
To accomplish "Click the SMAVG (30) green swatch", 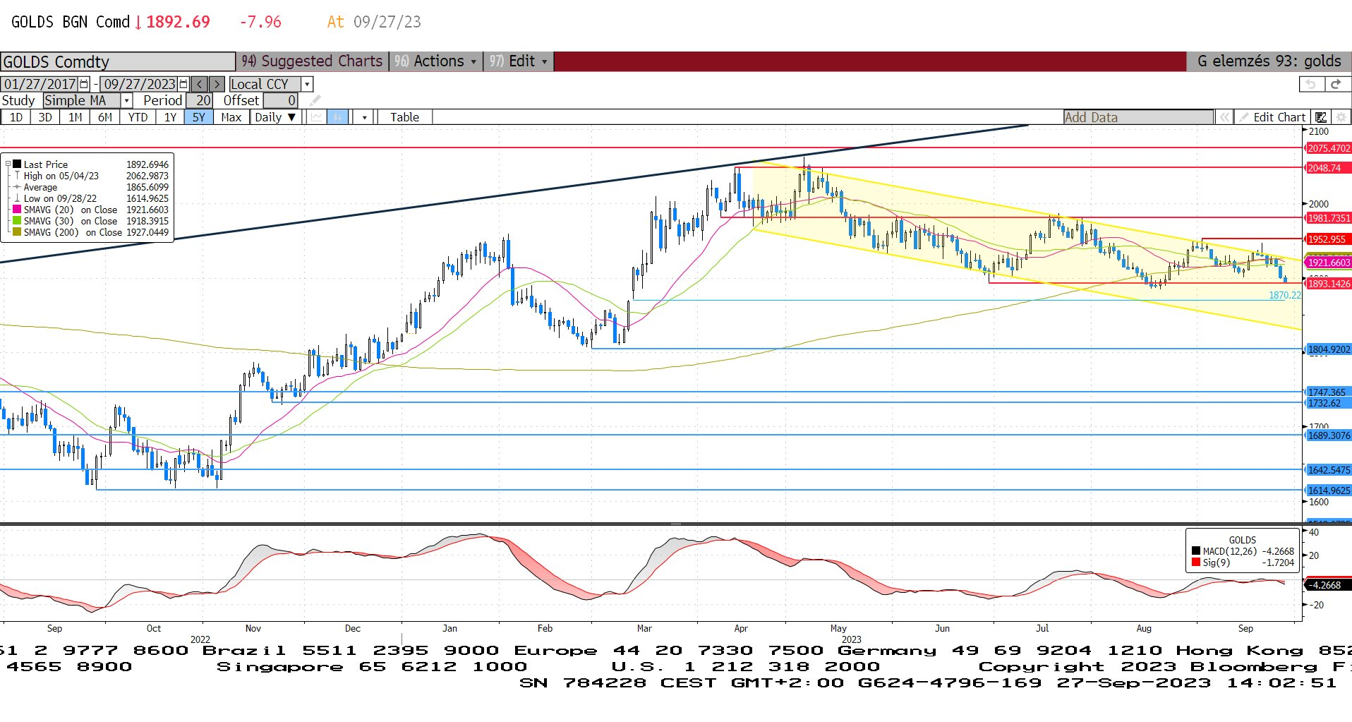I will (x=17, y=221).
